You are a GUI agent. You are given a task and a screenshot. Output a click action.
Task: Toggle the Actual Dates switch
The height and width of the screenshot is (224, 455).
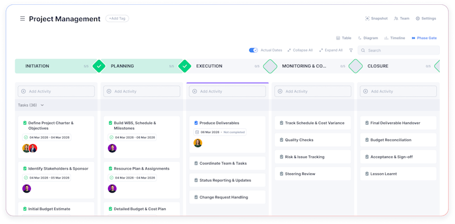click(254, 50)
